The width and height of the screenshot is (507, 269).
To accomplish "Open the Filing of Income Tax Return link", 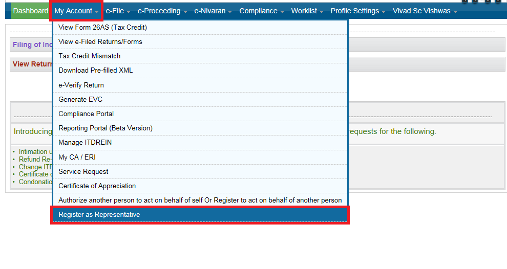I will (x=32, y=44).
